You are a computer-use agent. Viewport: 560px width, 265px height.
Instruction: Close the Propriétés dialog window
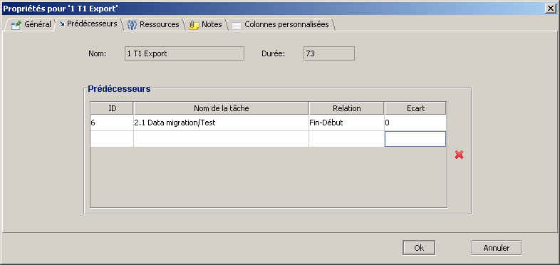click(x=551, y=9)
